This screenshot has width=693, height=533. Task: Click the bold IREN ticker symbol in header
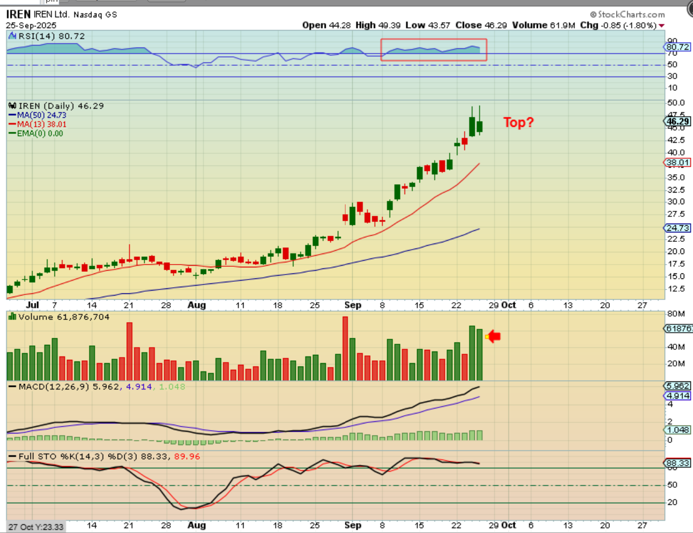point(18,14)
